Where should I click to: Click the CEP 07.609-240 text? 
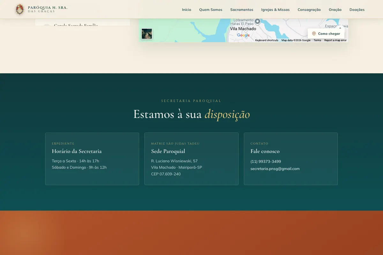(166, 174)
